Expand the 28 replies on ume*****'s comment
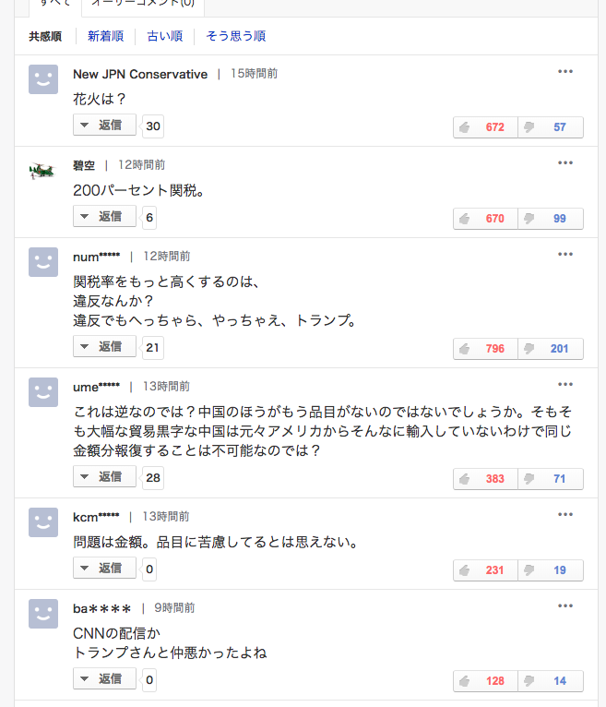Screen dimensions: 606x707 tap(104, 476)
